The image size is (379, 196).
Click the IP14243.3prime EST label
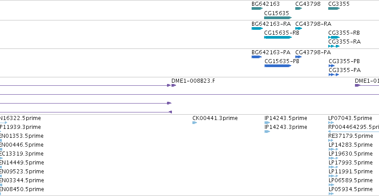pos(286,127)
